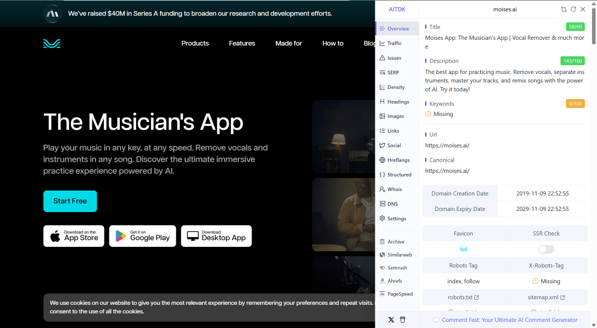Click the Download Desktop App button
The width and height of the screenshot is (597, 328).
coord(216,236)
